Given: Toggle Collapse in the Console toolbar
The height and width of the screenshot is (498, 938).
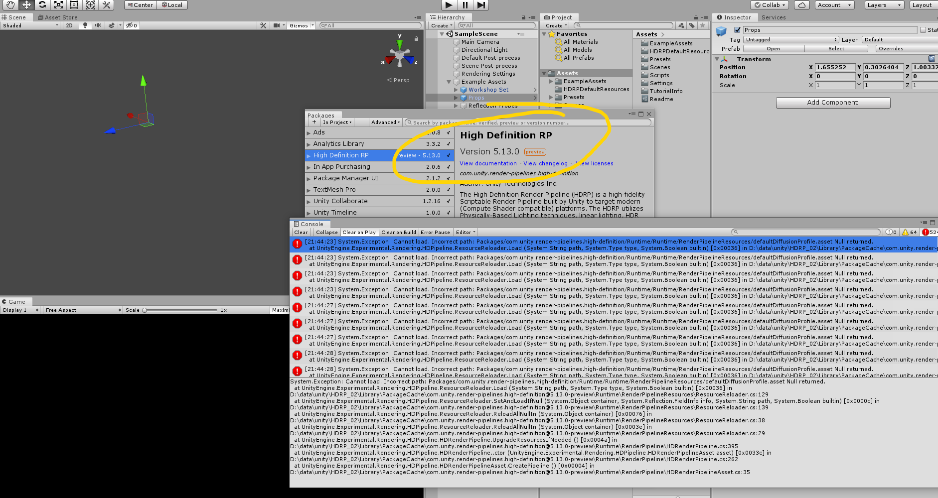Looking at the screenshot, I should 327,232.
